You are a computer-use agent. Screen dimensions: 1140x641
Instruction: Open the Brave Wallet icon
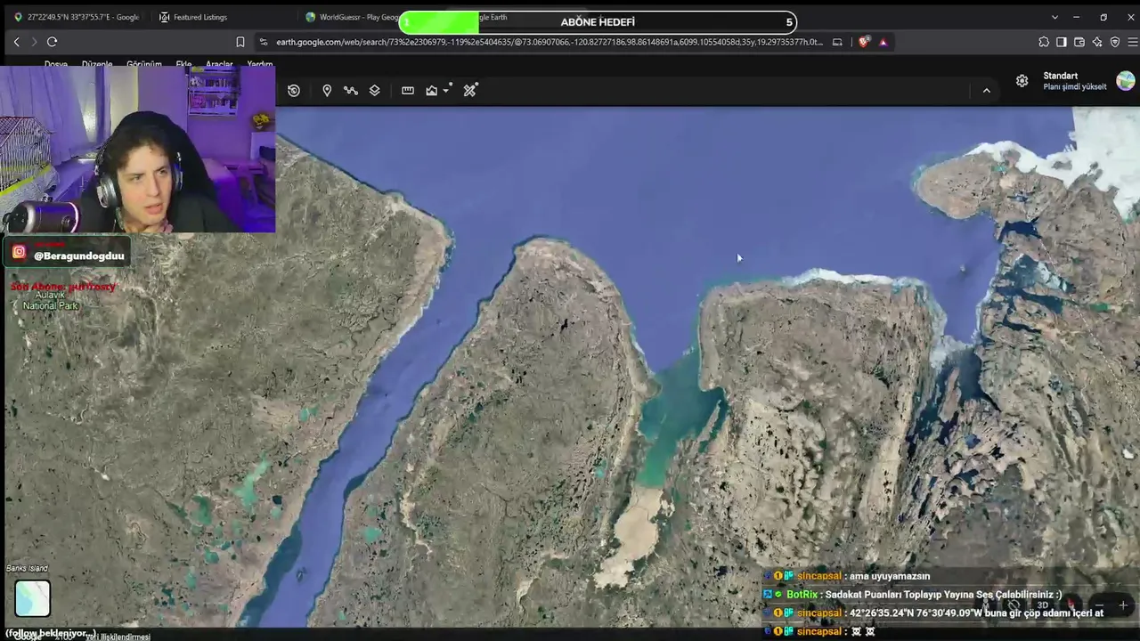tap(1079, 42)
